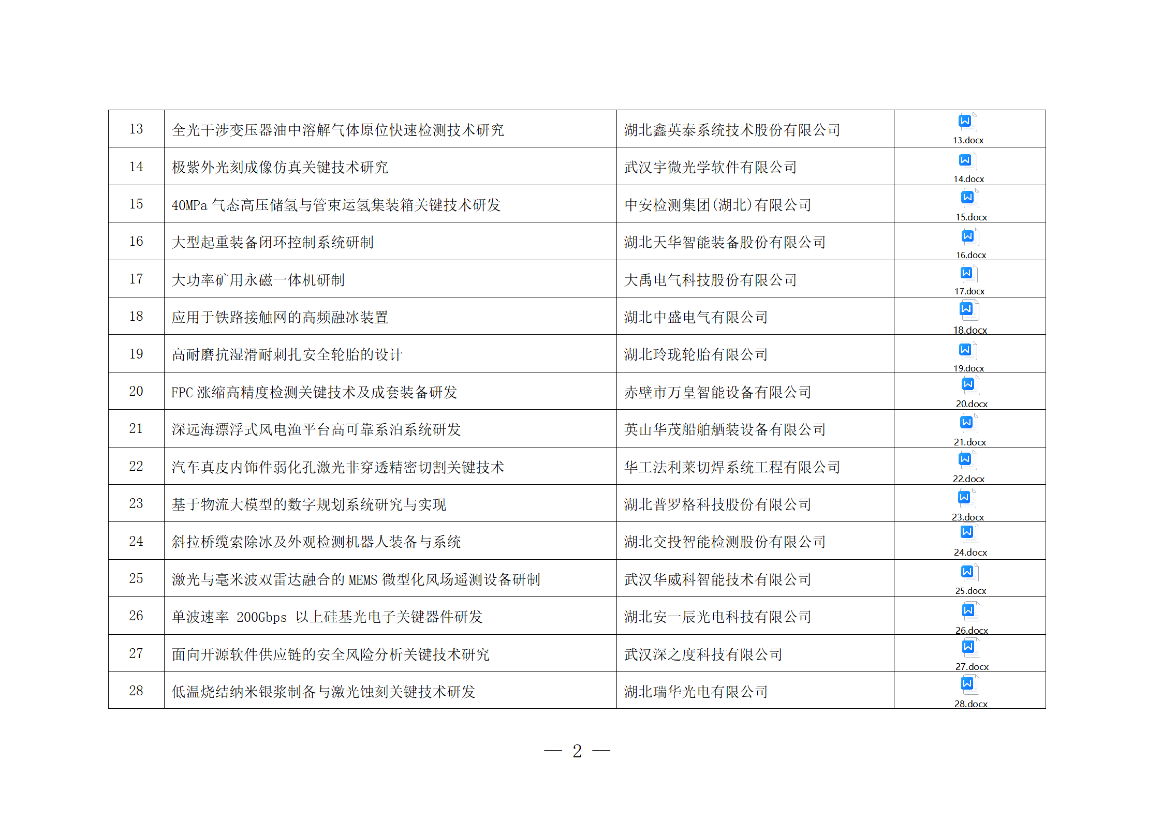
Task: Click company name 湖北鑫英泰系统技术股份有限公司
Action: (x=732, y=130)
